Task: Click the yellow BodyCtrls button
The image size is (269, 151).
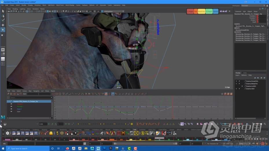Action: coord(202,11)
